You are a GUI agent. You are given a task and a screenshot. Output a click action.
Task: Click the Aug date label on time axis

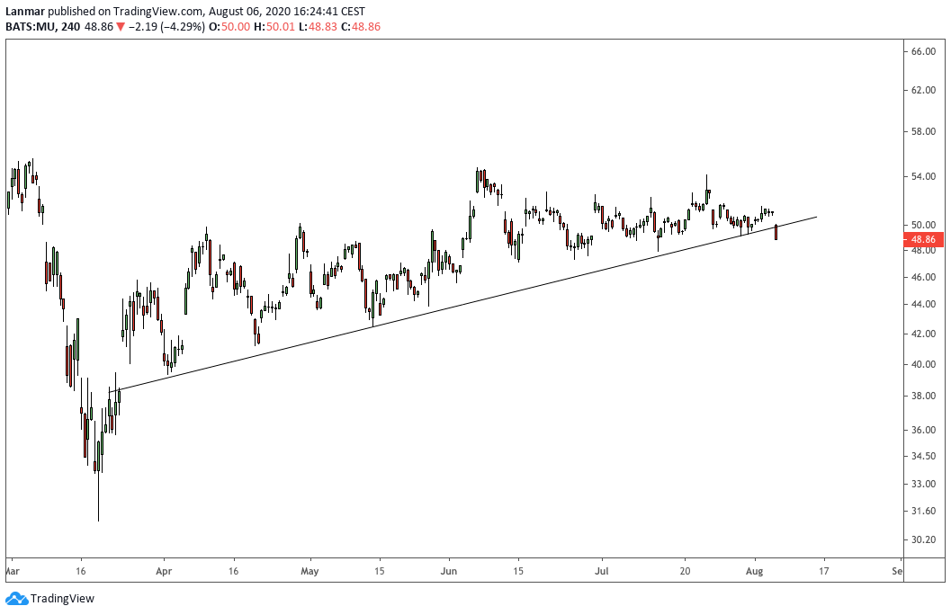(755, 571)
